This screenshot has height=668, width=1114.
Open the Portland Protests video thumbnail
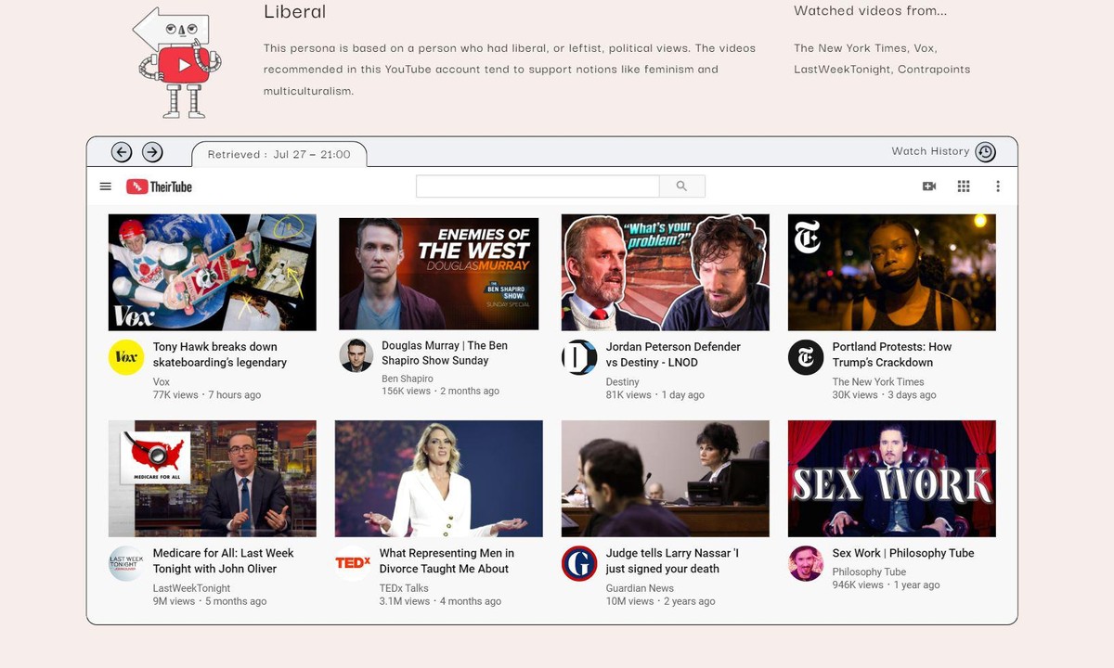pyautogui.click(x=892, y=273)
